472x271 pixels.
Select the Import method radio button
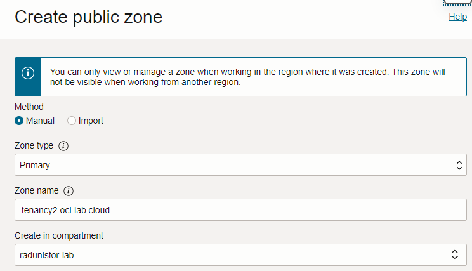(x=72, y=121)
